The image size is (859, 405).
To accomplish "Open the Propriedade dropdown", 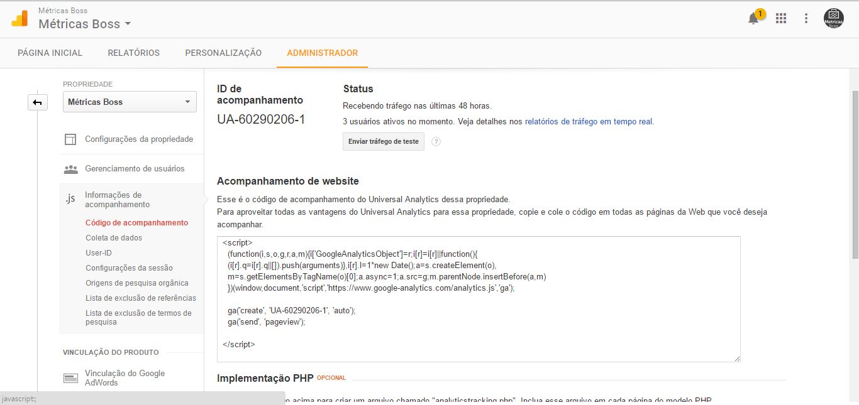I will click(130, 102).
